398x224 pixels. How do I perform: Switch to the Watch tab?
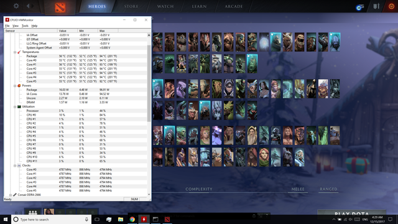click(165, 6)
